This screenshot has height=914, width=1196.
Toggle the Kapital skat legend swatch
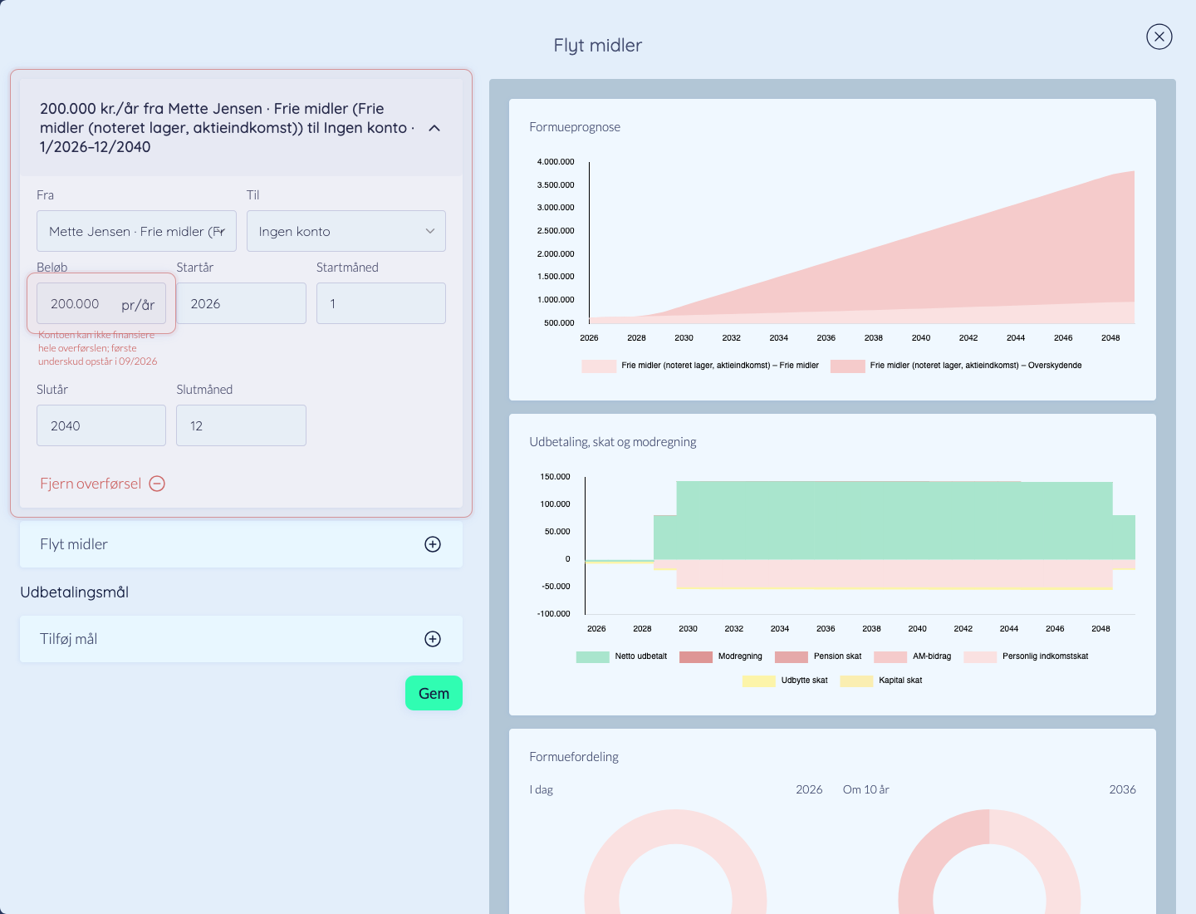coord(856,681)
